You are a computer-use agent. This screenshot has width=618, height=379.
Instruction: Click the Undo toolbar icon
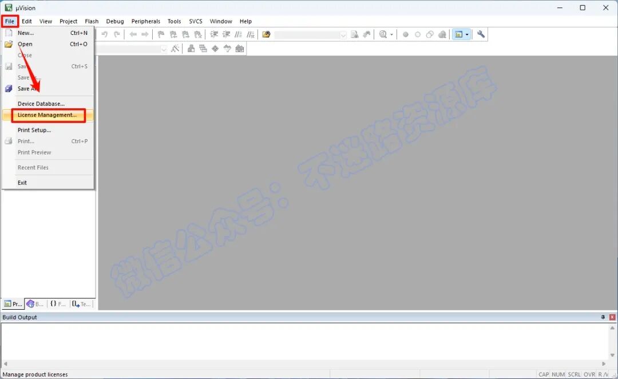105,34
